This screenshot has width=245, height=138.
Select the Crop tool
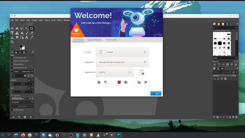(x=31, y=28)
